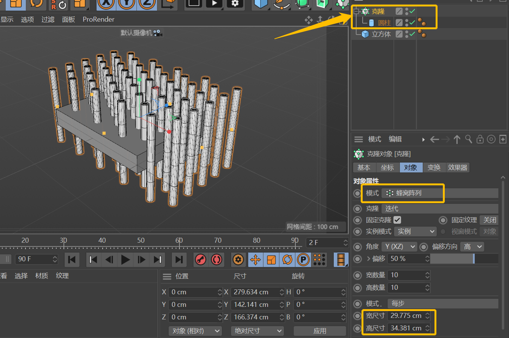Open the filmstrip timeline options icon

[341, 260]
